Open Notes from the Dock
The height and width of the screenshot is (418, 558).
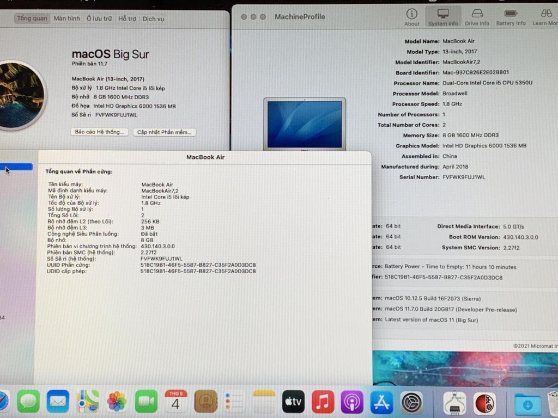pos(264,402)
